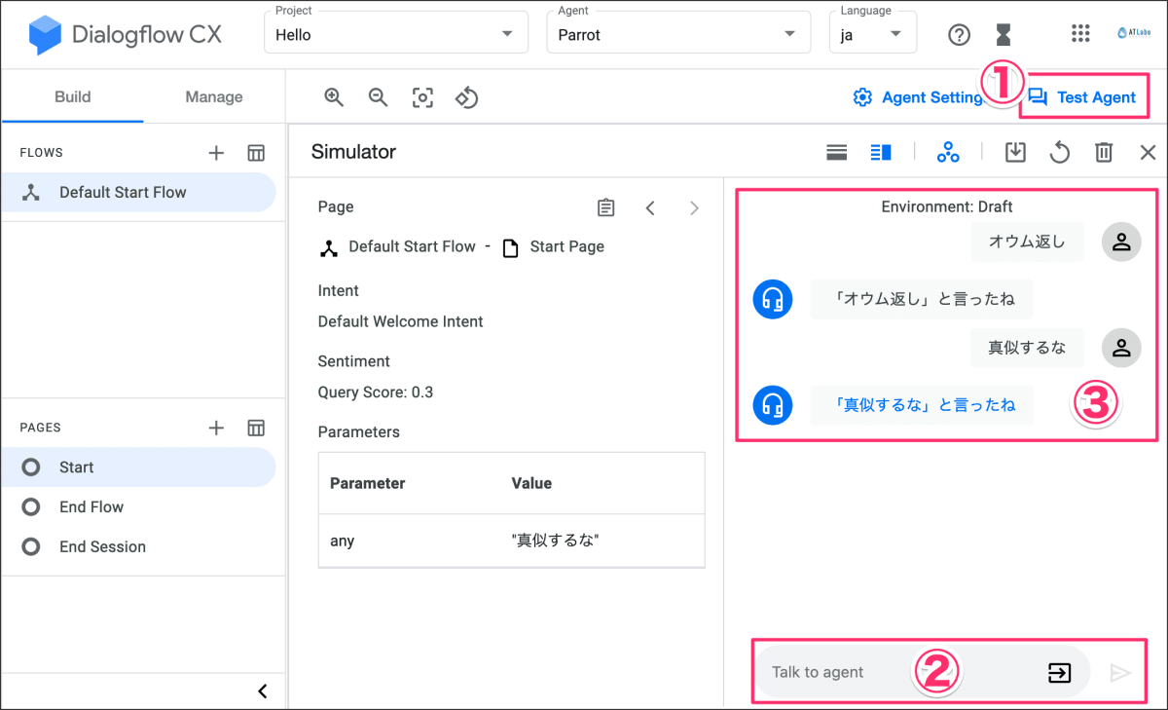The width and height of the screenshot is (1168, 710).
Task: Select the user message オウム返し
Action: 1027,242
